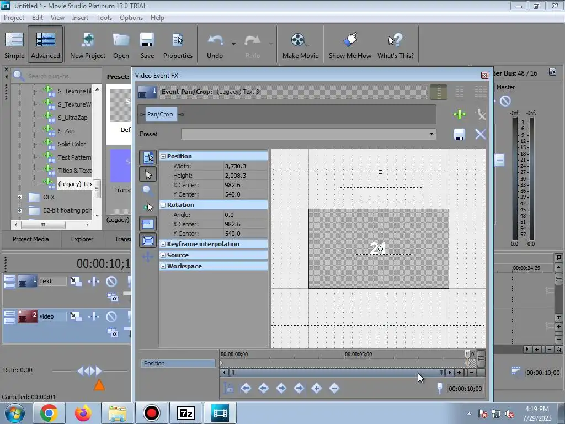
Task: Toggle Sync Cursor in keyframe controller
Action: (x=228, y=388)
